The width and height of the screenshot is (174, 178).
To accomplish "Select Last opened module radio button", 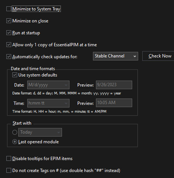I will [x=15, y=142].
